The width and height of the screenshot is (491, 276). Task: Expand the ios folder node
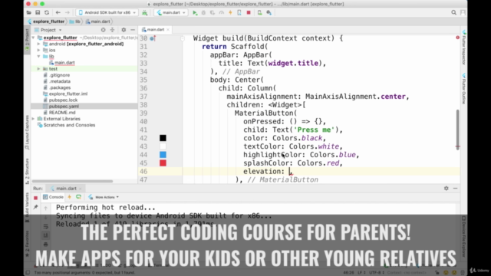click(39, 50)
